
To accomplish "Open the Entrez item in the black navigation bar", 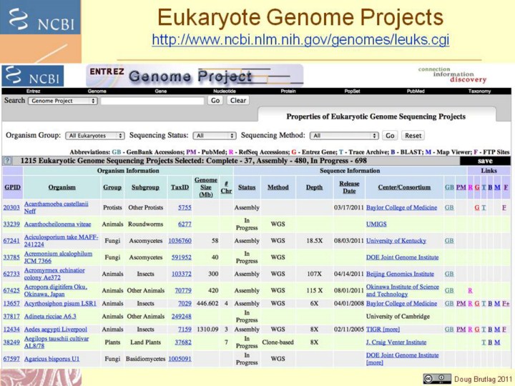I will [33, 91].
